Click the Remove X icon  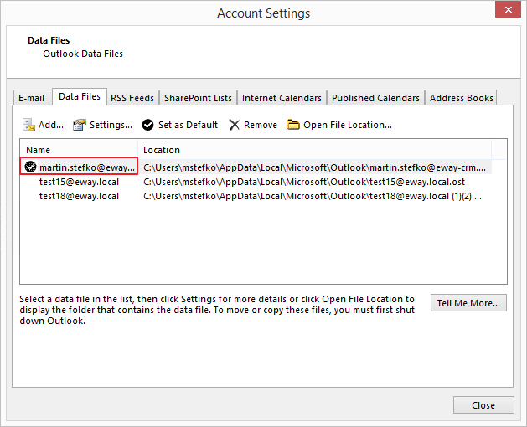click(x=234, y=125)
